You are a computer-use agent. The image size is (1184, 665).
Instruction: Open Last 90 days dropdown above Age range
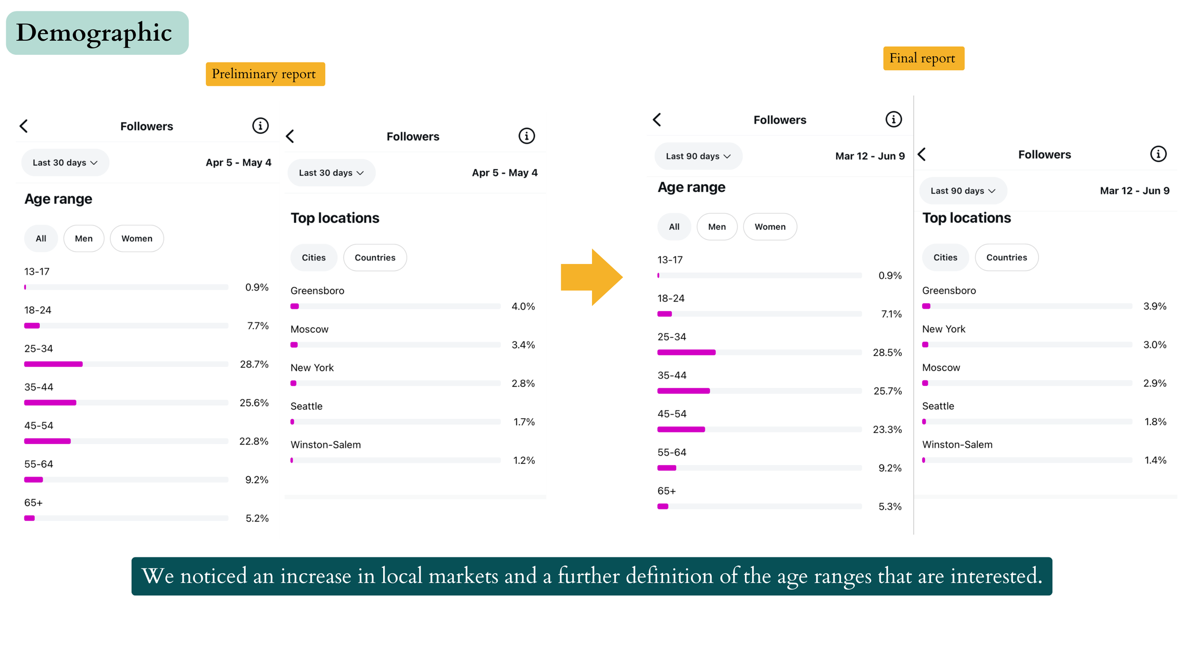[698, 157]
